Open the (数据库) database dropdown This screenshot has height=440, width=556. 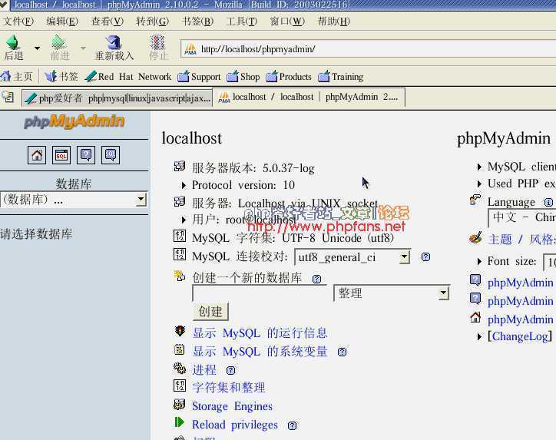(74, 200)
